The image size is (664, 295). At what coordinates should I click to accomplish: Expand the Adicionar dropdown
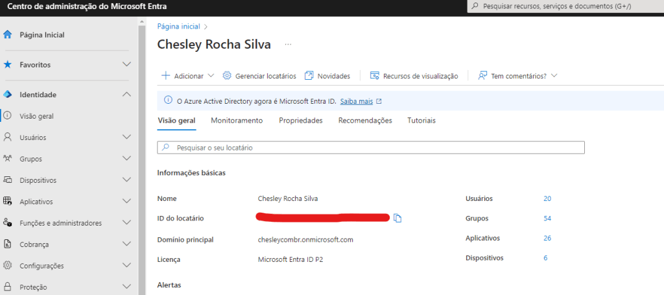[210, 76]
